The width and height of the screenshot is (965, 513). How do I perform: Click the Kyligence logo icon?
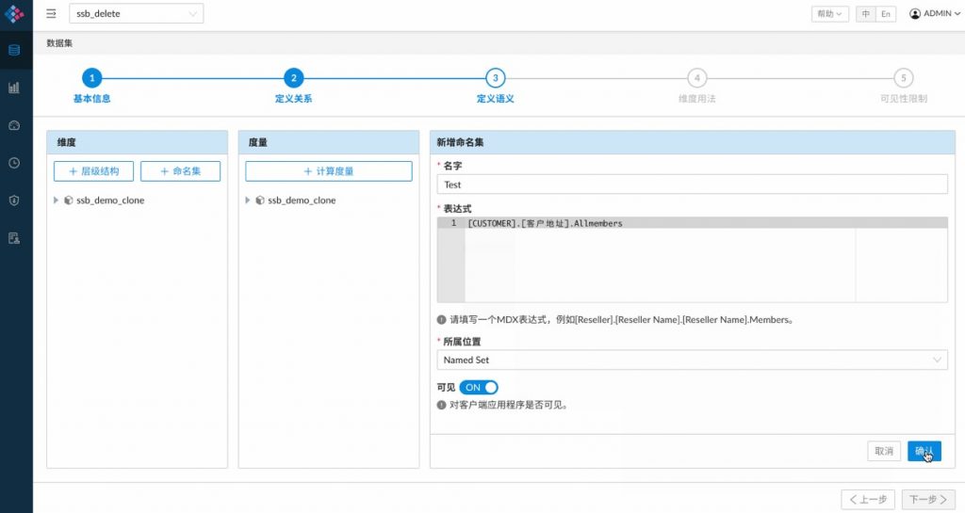(14, 14)
